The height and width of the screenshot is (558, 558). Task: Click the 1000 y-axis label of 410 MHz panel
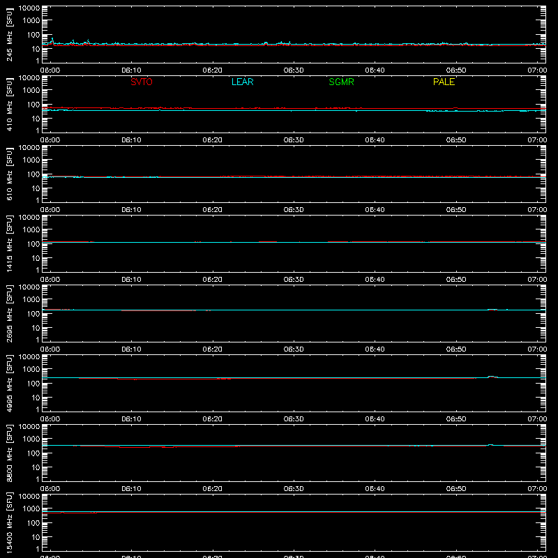[31, 90]
